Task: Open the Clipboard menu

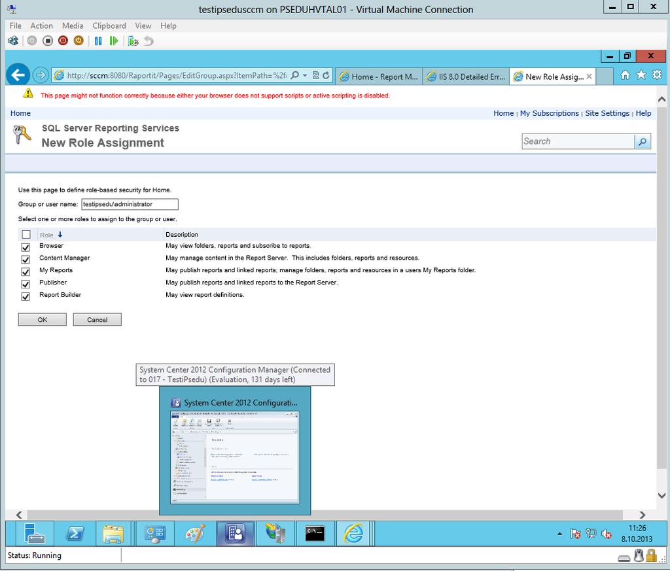Action: point(109,26)
